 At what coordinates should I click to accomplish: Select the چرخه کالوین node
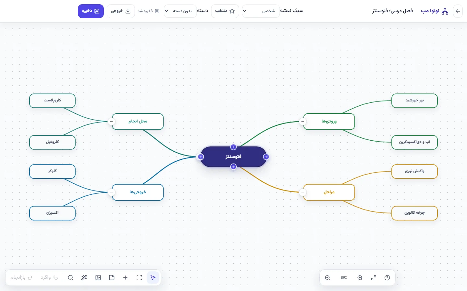[x=415, y=213]
